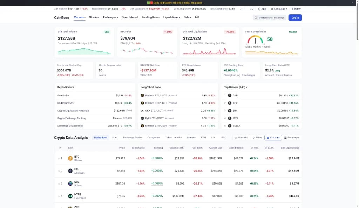Switch to Exchange Stocks tab
Viewport: 359px width, 208px height.
pyautogui.click(x=132, y=138)
